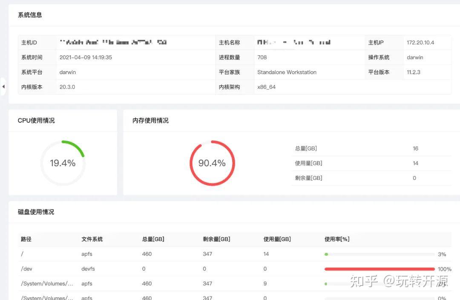Click the operating system value darwin
The height and width of the screenshot is (300, 460).
click(x=415, y=57)
